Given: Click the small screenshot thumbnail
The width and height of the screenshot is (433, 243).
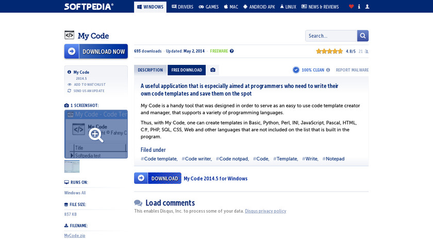Looking at the screenshot, I should [x=72, y=167].
